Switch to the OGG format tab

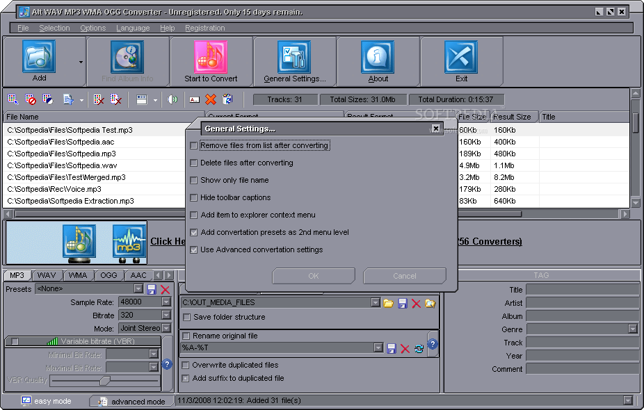pos(108,275)
